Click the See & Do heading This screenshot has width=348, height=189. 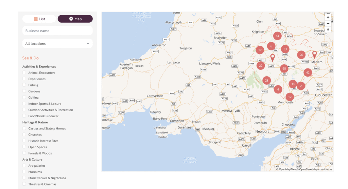pos(30,58)
